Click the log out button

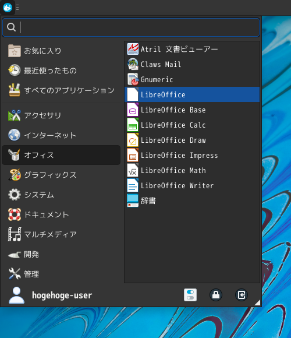point(242,295)
